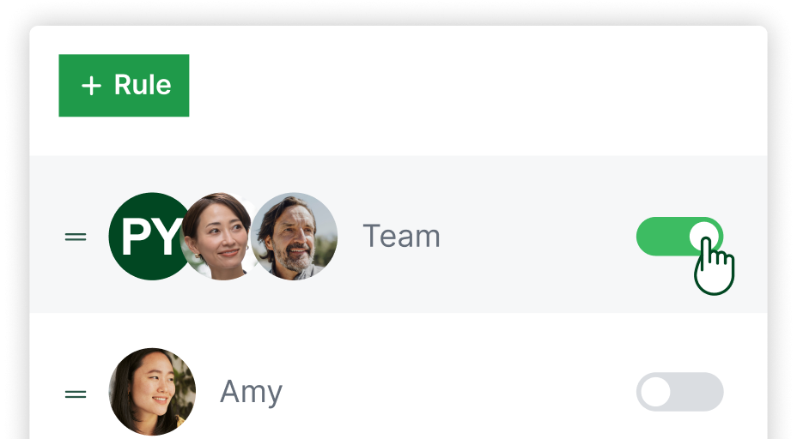Select the highlighted Team rule row
This screenshot has height=439, width=797.
(x=398, y=234)
